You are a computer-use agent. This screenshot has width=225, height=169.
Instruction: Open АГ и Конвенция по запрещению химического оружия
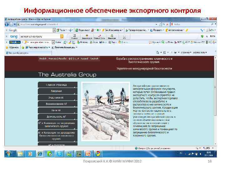[57, 125]
